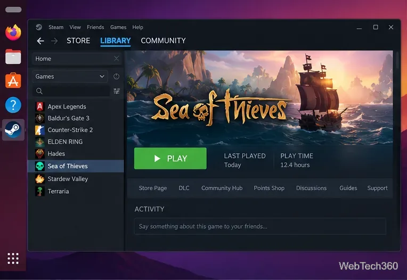Select Apex Legends in the game list
Screen dimensions: 407x280
76,106
